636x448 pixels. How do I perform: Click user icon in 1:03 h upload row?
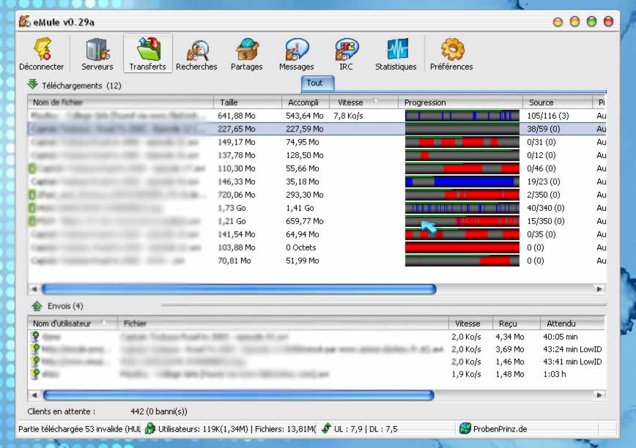pyautogui.click(x=35, y=374)
